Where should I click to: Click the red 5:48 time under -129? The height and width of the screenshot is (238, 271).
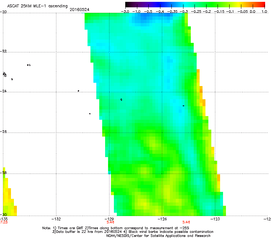pos(110,222)
